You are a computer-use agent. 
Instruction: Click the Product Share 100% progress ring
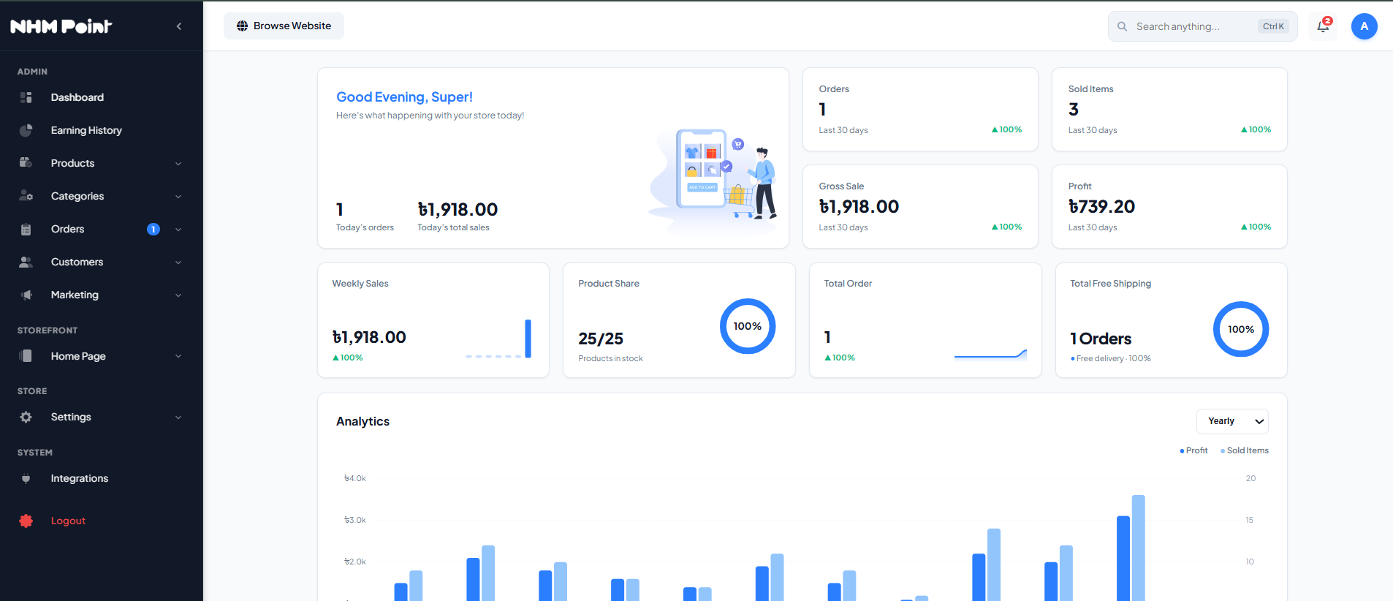748,326
